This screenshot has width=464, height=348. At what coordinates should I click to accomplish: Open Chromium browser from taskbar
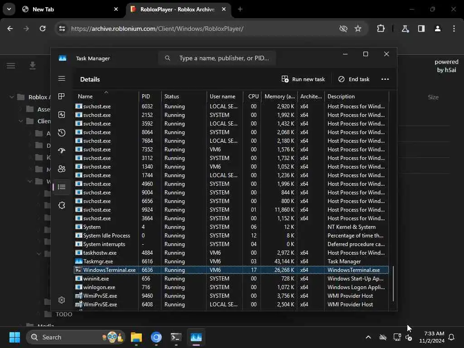point(156,337)
